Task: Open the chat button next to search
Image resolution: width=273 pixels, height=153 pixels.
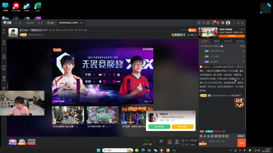Action: click(x=51, y=23)
